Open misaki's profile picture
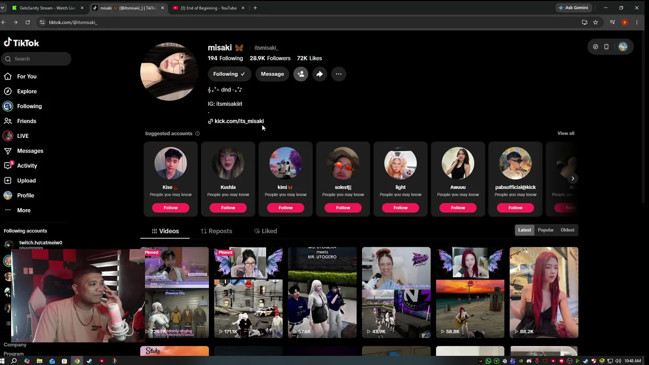The width and height of the screenshot is (649, 365). [x=169, y=71]
